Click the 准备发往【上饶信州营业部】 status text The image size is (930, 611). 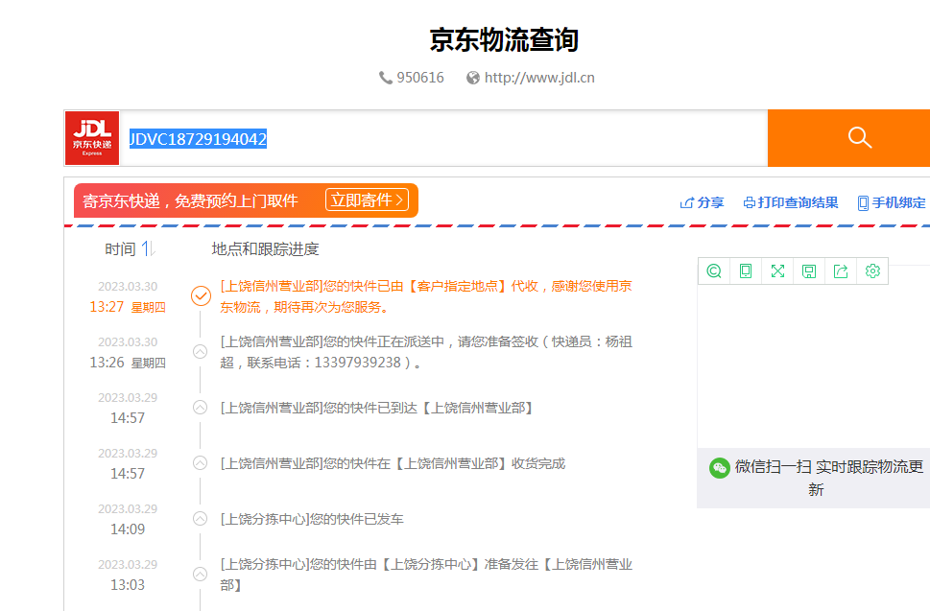click(x=426, y=575)
